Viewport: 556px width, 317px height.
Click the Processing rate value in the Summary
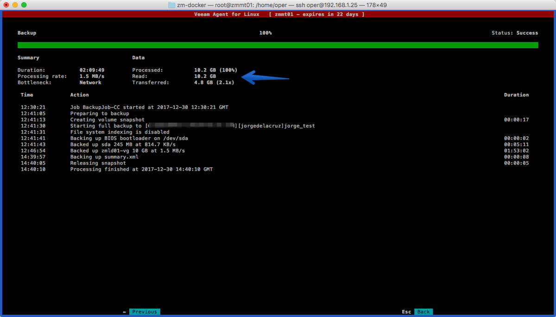pos(92,76)
